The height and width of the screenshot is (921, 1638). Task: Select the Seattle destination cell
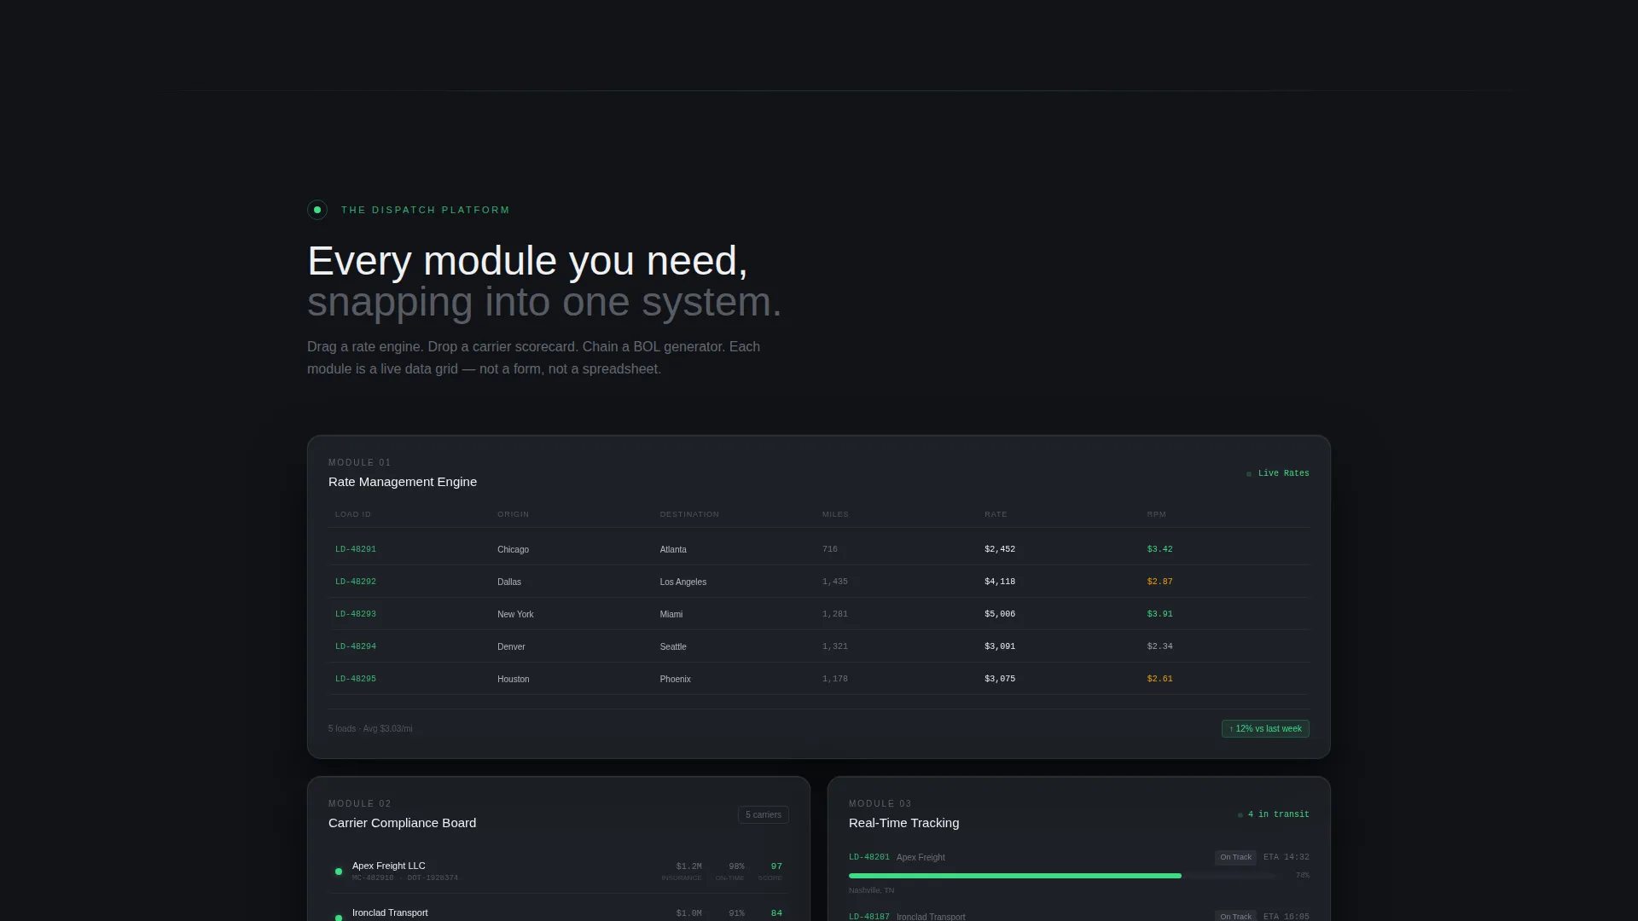pos(673,647)
